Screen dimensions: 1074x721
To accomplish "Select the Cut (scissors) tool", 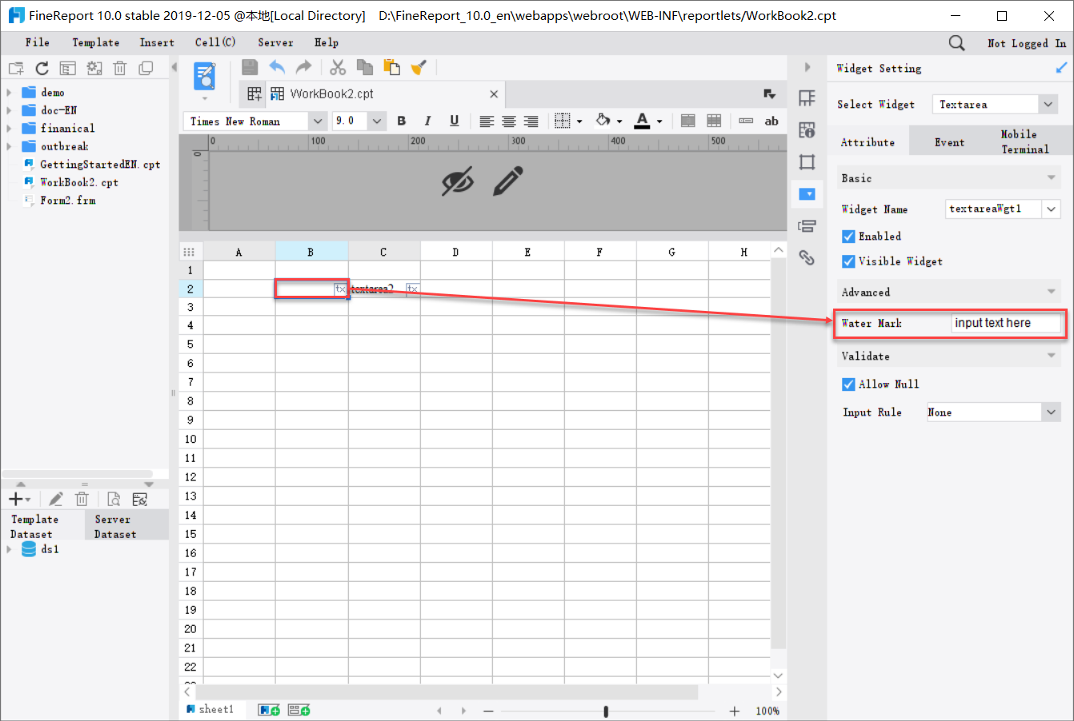I will pos(337,67).
